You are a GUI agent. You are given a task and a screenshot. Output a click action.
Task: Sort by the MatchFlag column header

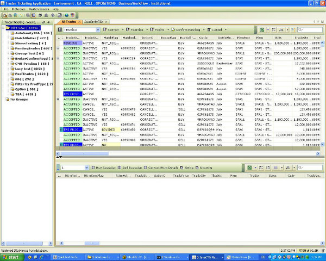point(111,38)
